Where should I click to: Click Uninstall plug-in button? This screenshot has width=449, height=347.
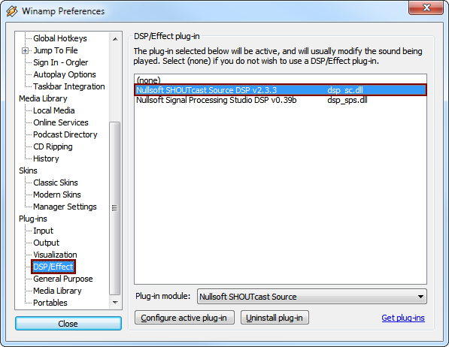pos(275,318)
